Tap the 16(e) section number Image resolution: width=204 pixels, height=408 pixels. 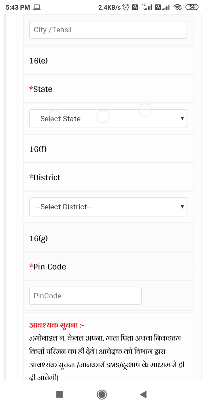coord(39,61)
